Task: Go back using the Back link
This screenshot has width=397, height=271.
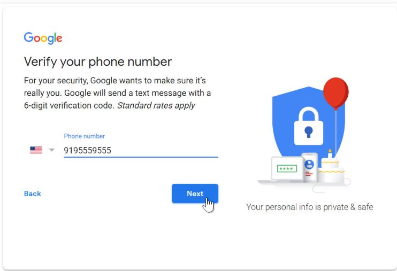Action: click(33, 193)
